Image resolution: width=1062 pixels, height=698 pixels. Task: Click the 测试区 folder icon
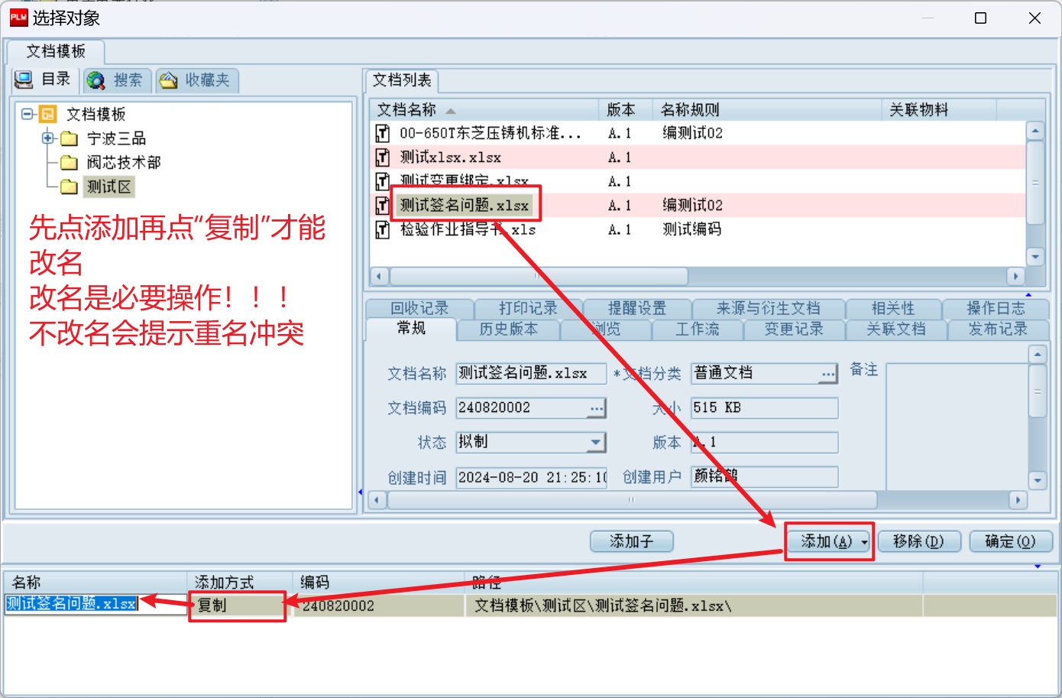[x=69, y=187]
